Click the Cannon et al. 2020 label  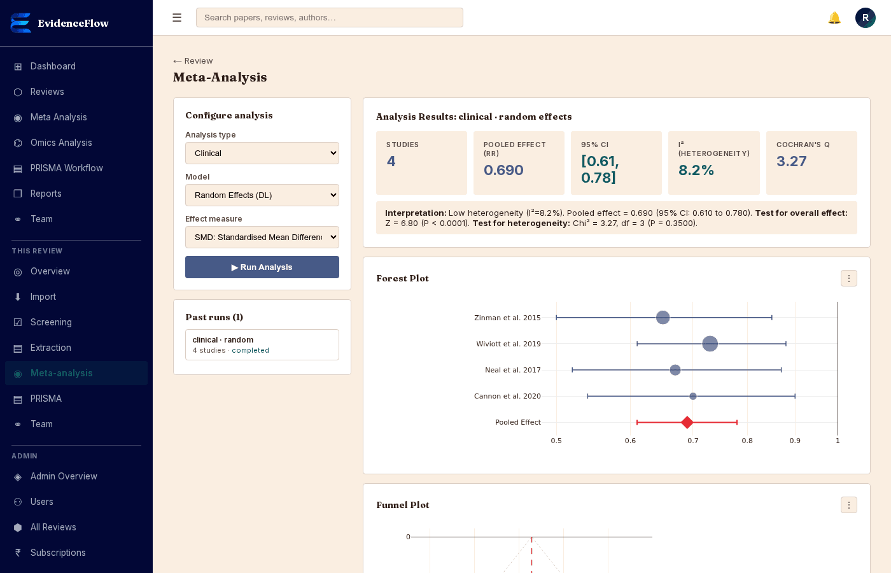507,396
